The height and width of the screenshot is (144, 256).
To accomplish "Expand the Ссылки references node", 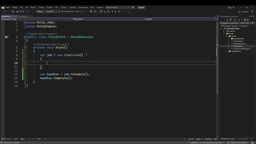I will click(224, 31).
